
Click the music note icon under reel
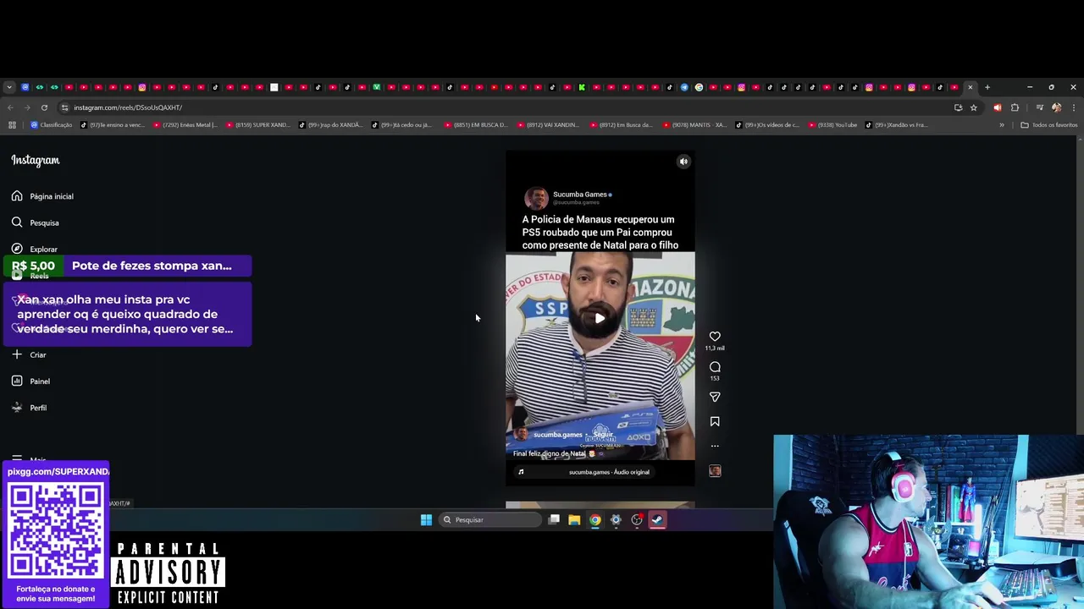tap(521, 472)
